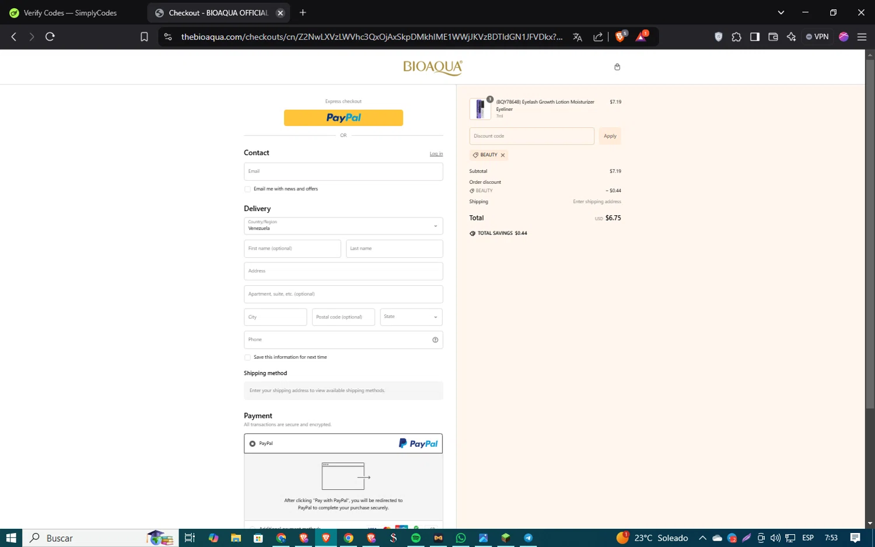Go back to the previous page

(14, 37)
